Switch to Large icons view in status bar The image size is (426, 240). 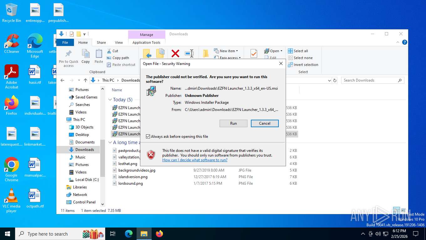403,210
